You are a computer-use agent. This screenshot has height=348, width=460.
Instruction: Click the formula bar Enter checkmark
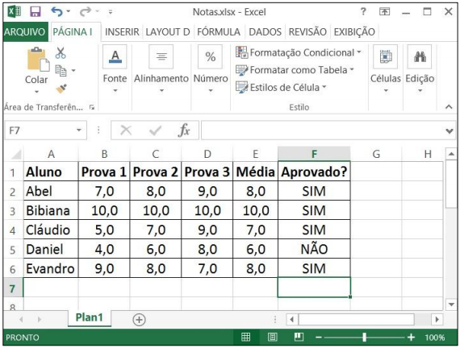pyautogui.click(x=155, y=130)
